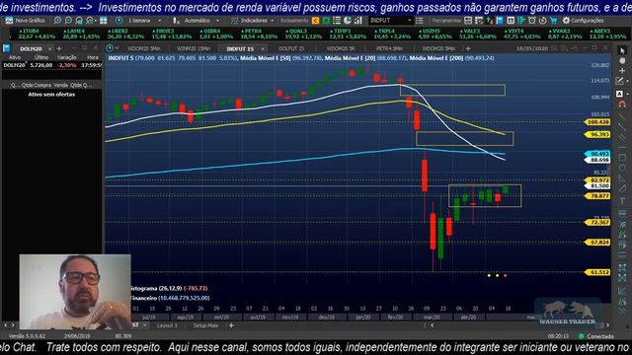This screenshot has width=632, height=355.
Task: Open the list view icon before asset field
Action: [x=337, y=20]
